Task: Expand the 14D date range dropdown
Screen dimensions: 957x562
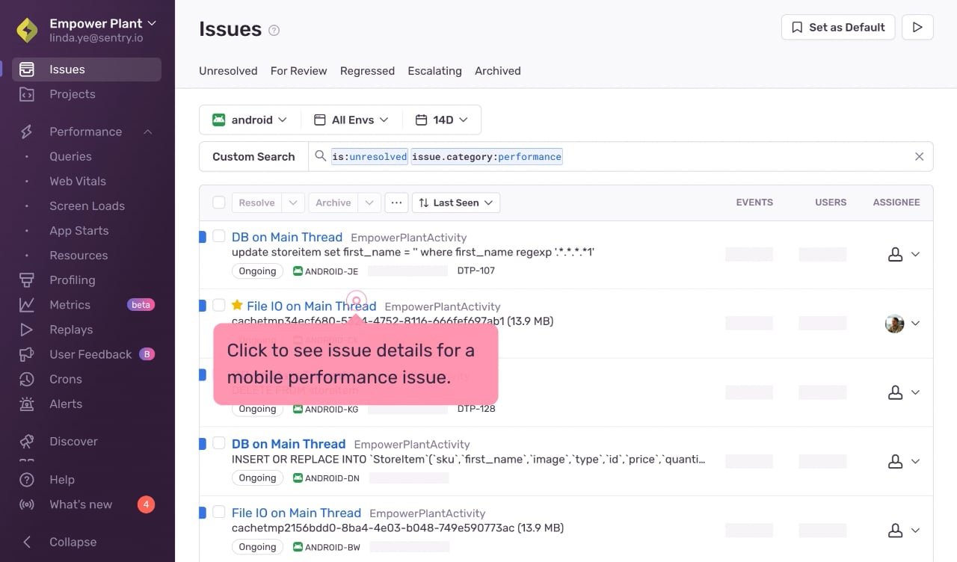Action: coord(442,120)
